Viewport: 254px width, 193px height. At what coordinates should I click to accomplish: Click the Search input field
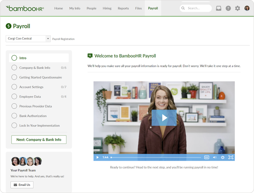[x=196, y=8]
